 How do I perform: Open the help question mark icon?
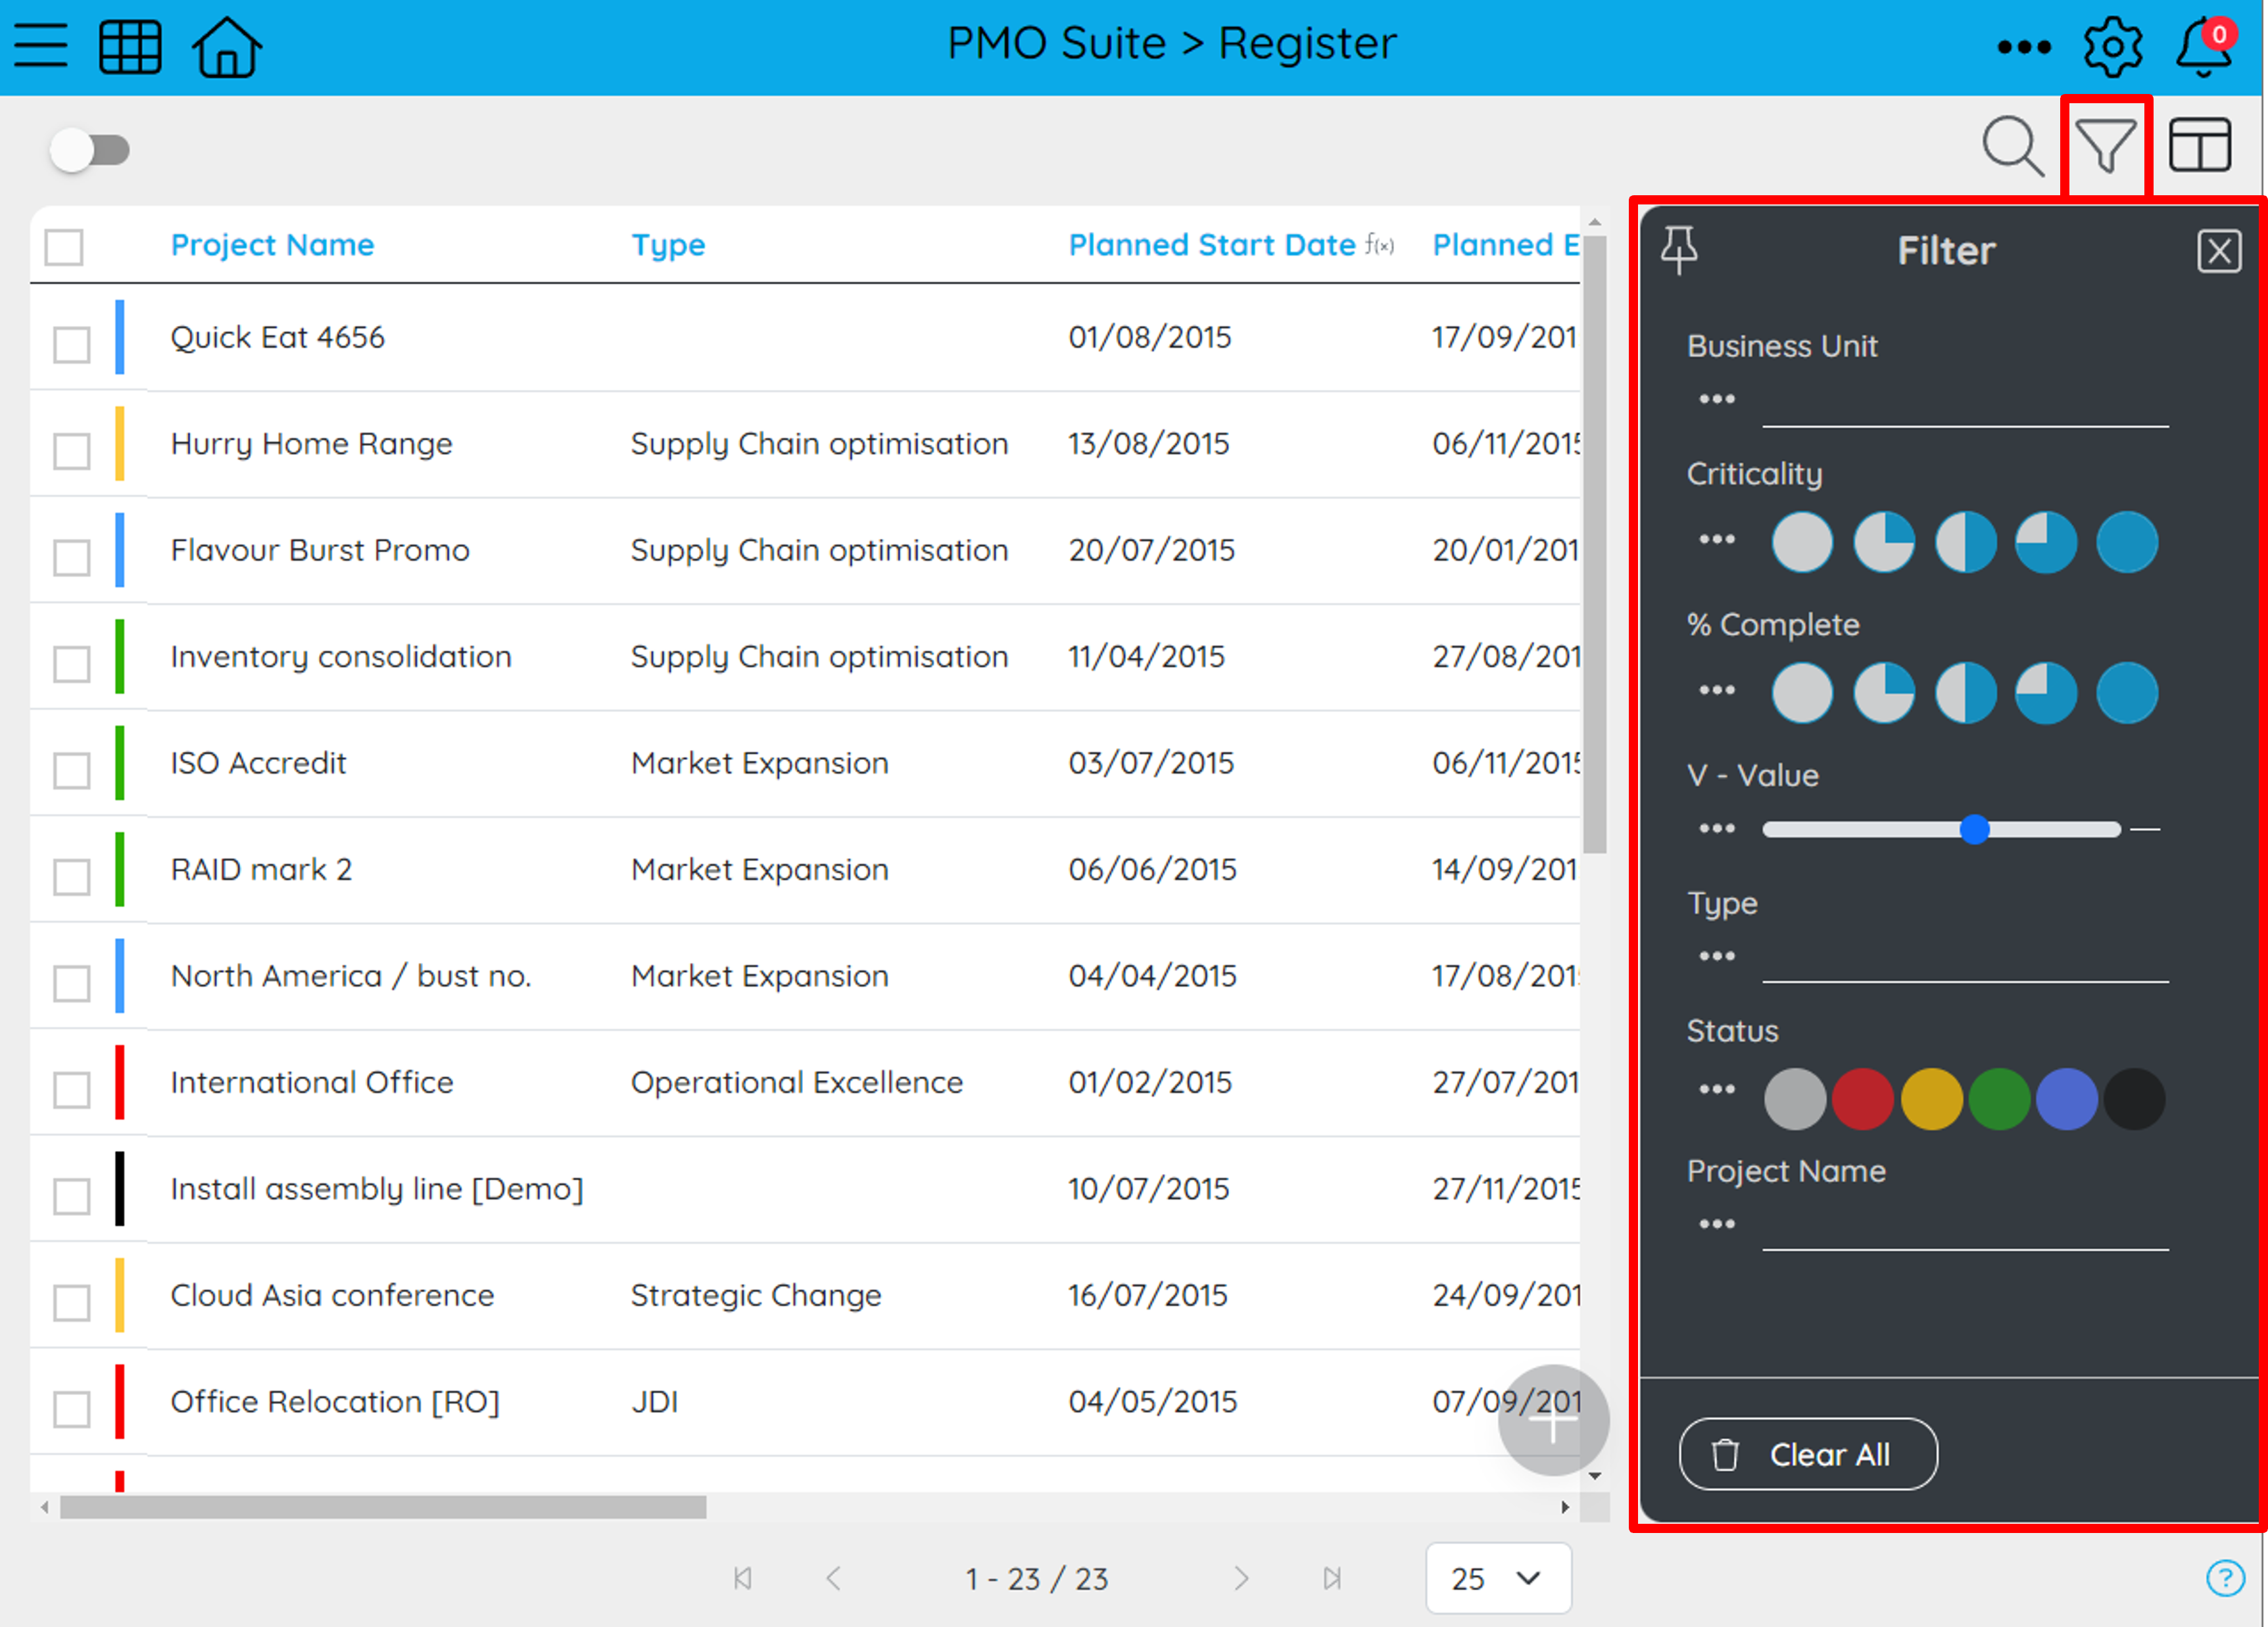pyautogui.click(x=2224, y=1578)
